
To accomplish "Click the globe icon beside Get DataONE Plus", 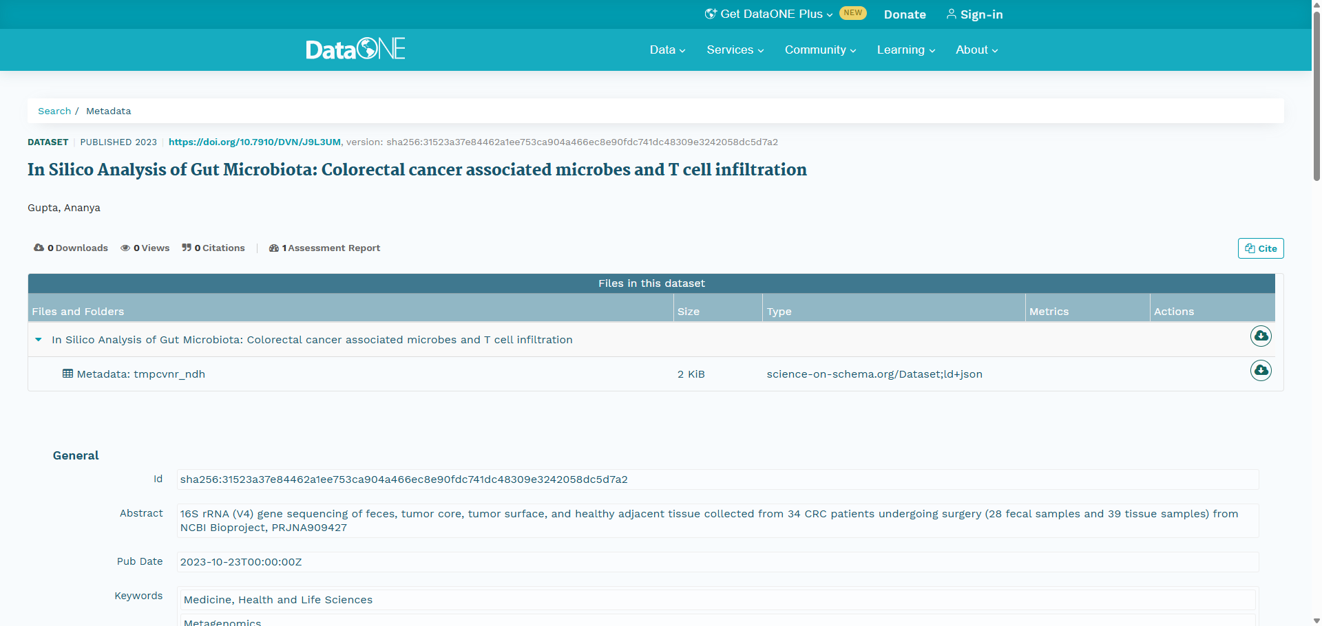I will [x=711, y=14].
